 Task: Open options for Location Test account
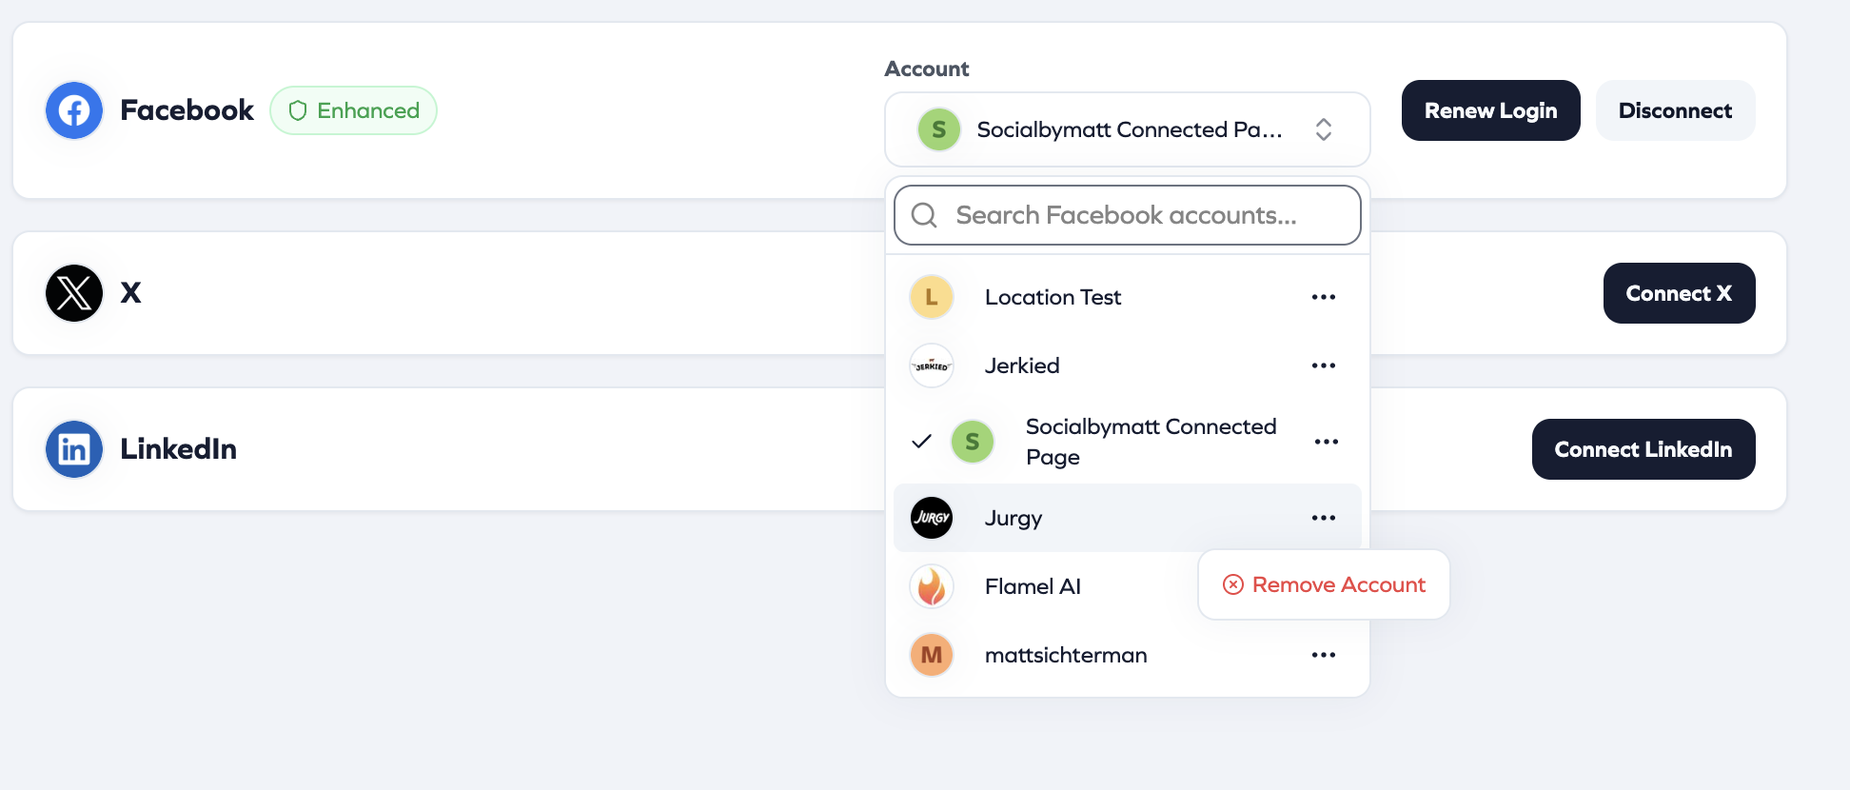point(1324,297)
